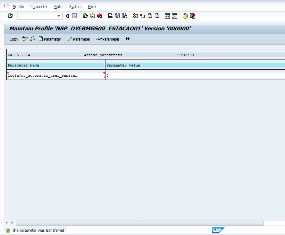The image size is (285, 235).
Task: Open Help via the question mark icon
Action: click(x=185, y=16)
